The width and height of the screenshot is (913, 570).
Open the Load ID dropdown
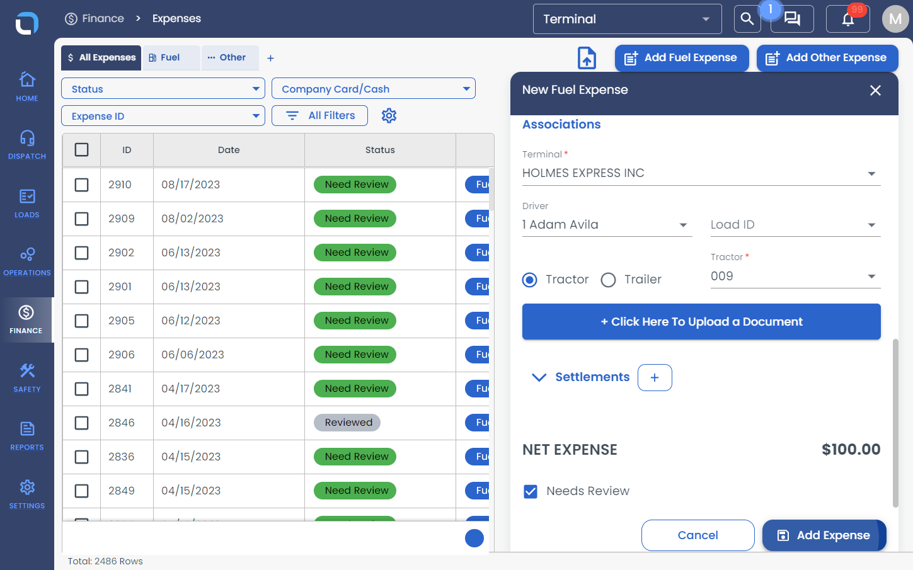[x=796, y=225]
